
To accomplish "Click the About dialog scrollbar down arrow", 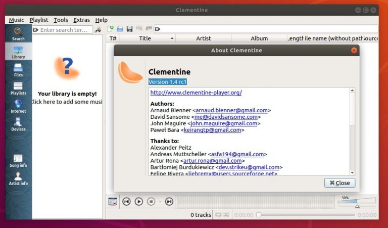I will tap(352, 172).
